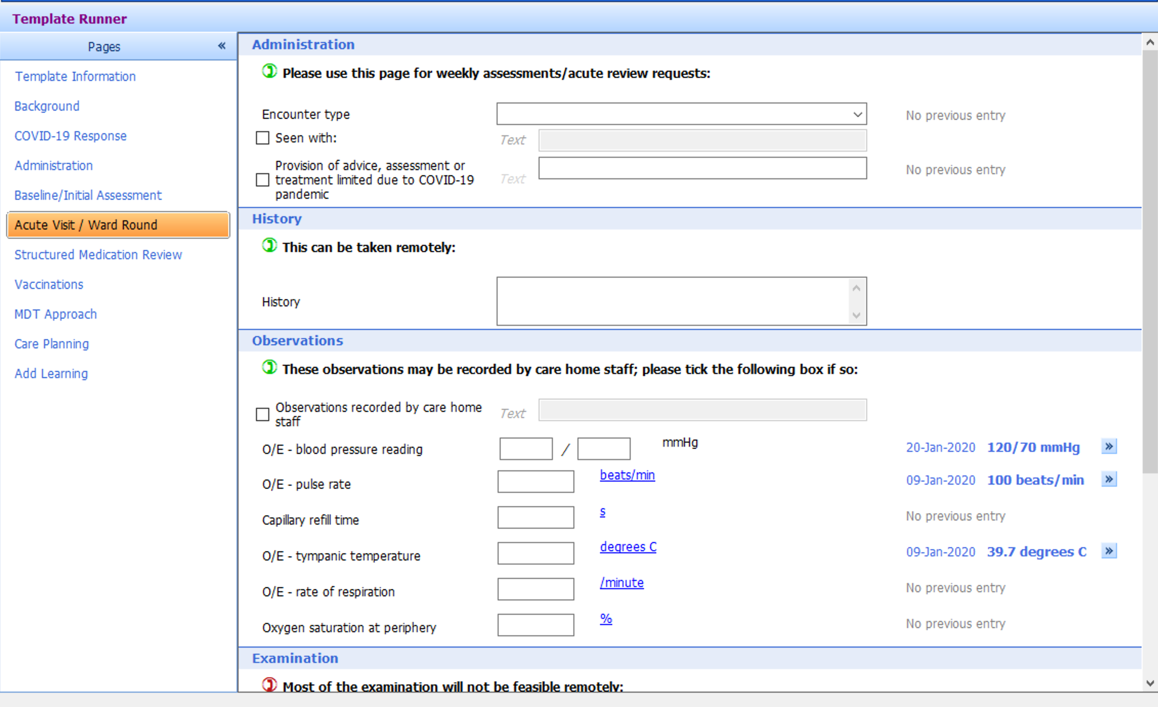Switch to the Vaccinations page
This screenshot has width=1158, height=707.
coord(49,284)
